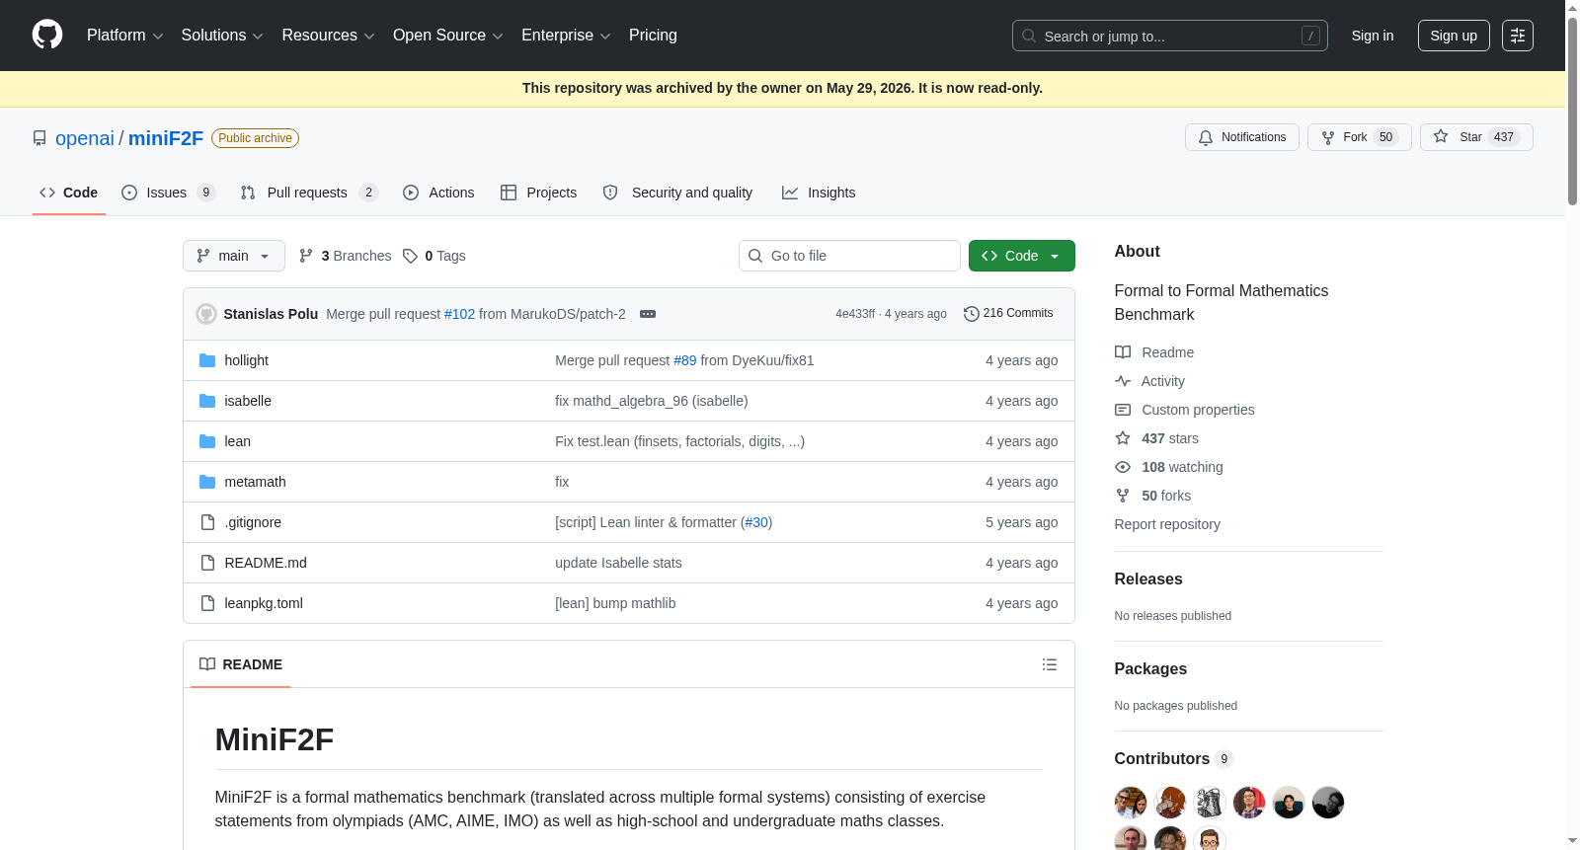Open the hollight folder icon
Viewport: 1580px width, 850px height.
click(x=207, y=360)
